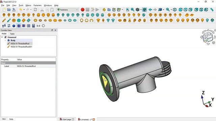Open the Windows menu

coord(48,5)
